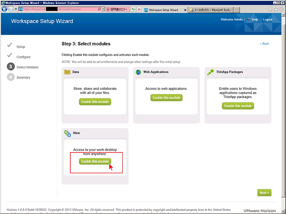The image size is (286, 214).
Task: Enable the View module
Action: click(95, 161)
